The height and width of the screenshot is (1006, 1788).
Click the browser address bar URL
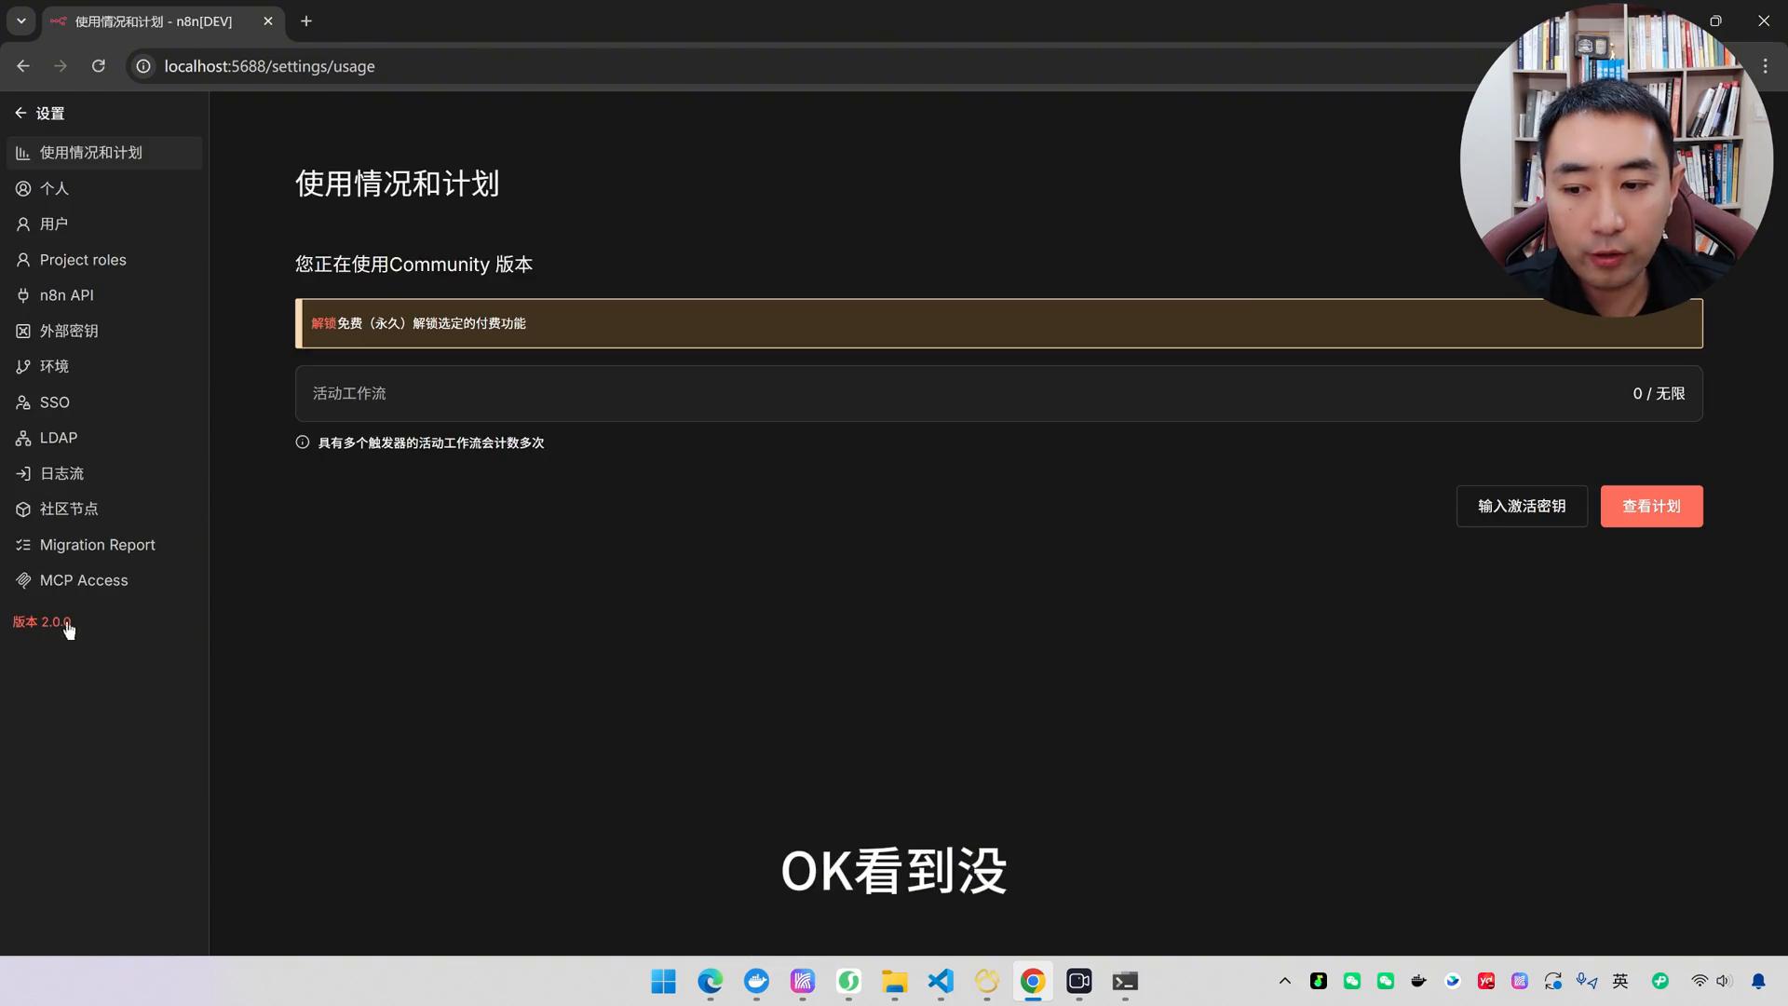coord(269,67)
